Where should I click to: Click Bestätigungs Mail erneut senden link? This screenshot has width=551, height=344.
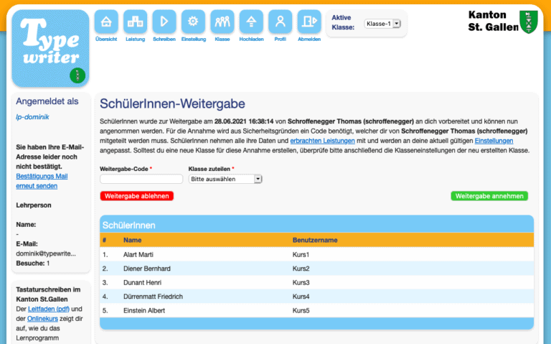pyautogui.click(x=42, y=181)
